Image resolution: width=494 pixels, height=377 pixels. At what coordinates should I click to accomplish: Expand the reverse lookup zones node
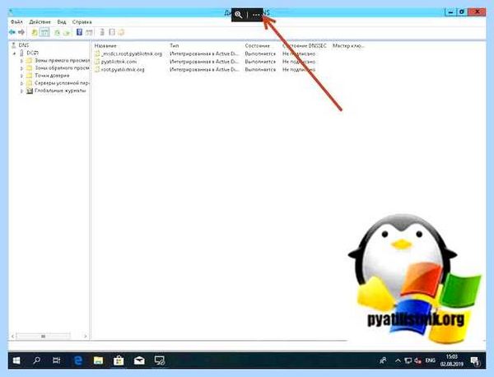point(21,68)
